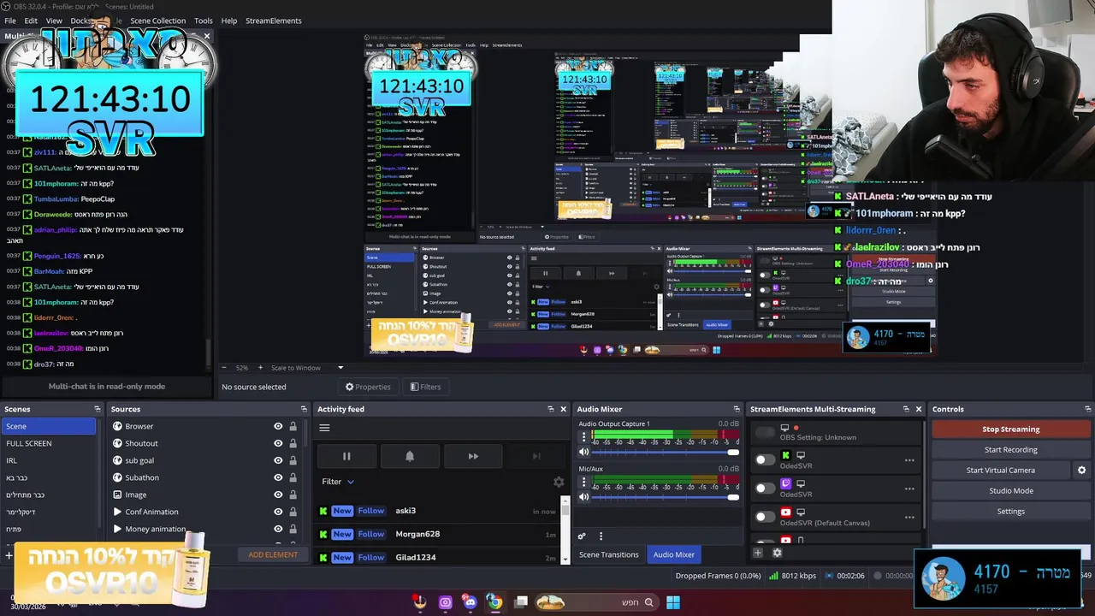Pop out the Activity feed dock
Viewport: 1095px width, 616px height.
550,409
